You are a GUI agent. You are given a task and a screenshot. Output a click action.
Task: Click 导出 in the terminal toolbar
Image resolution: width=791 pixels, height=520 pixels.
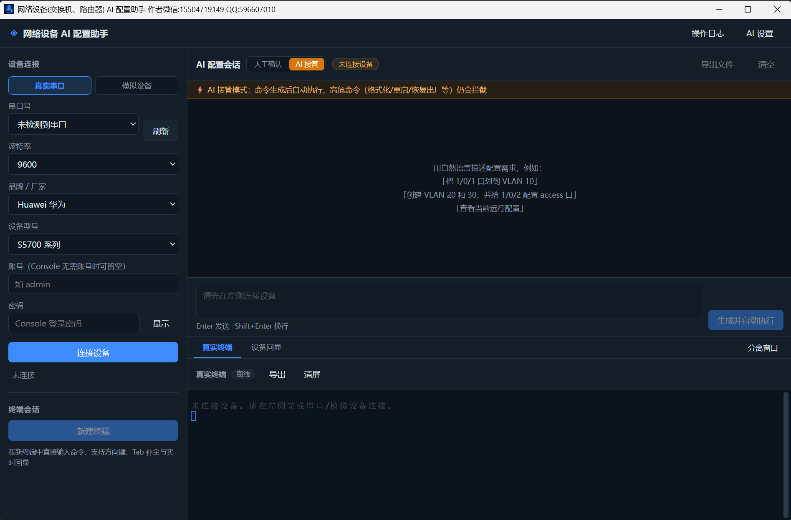tap(277, 374)
